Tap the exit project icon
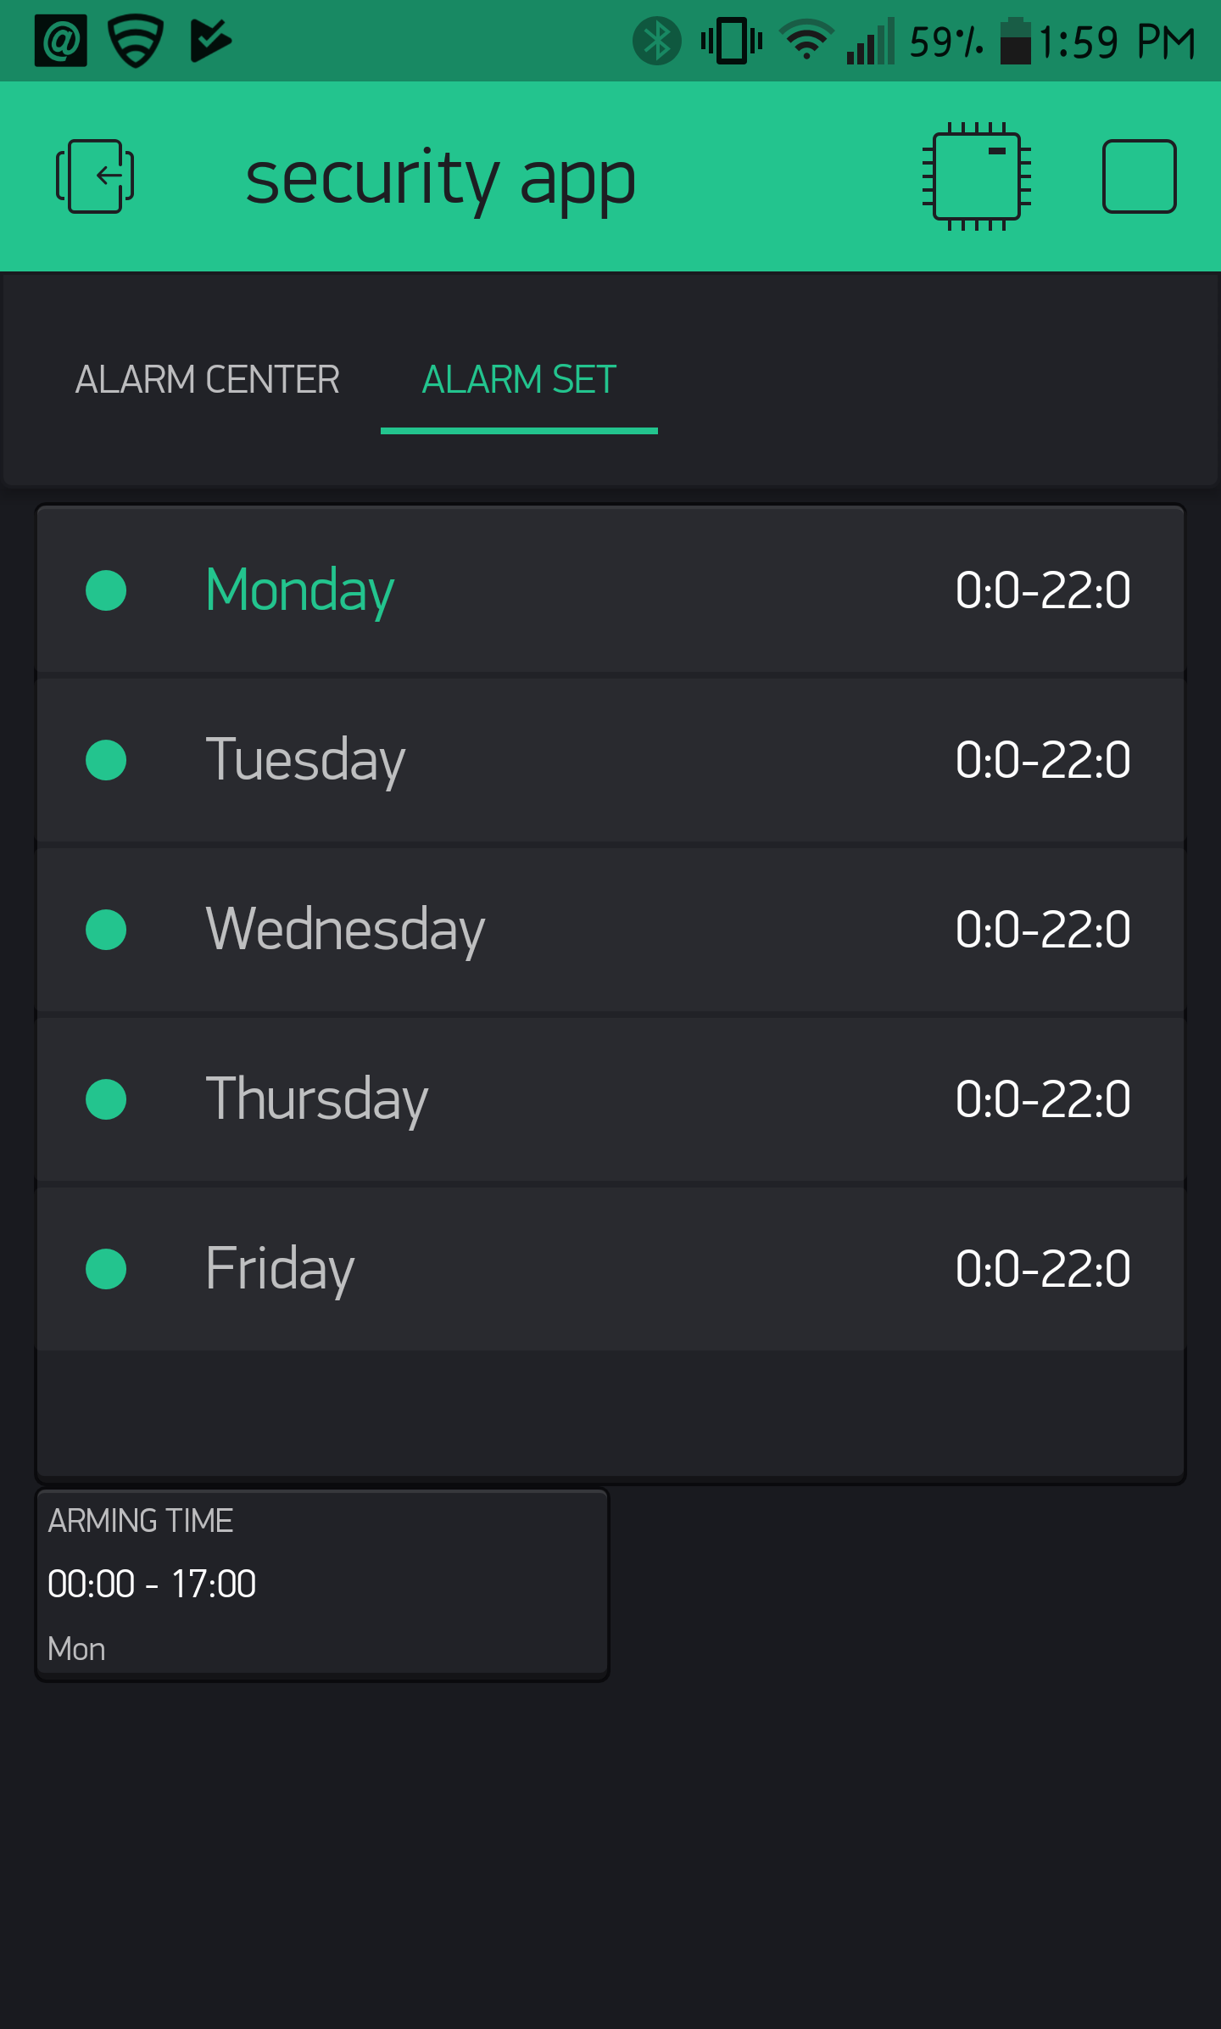The width and height of the screenshot is (1221, 2029). pos(95,176)
